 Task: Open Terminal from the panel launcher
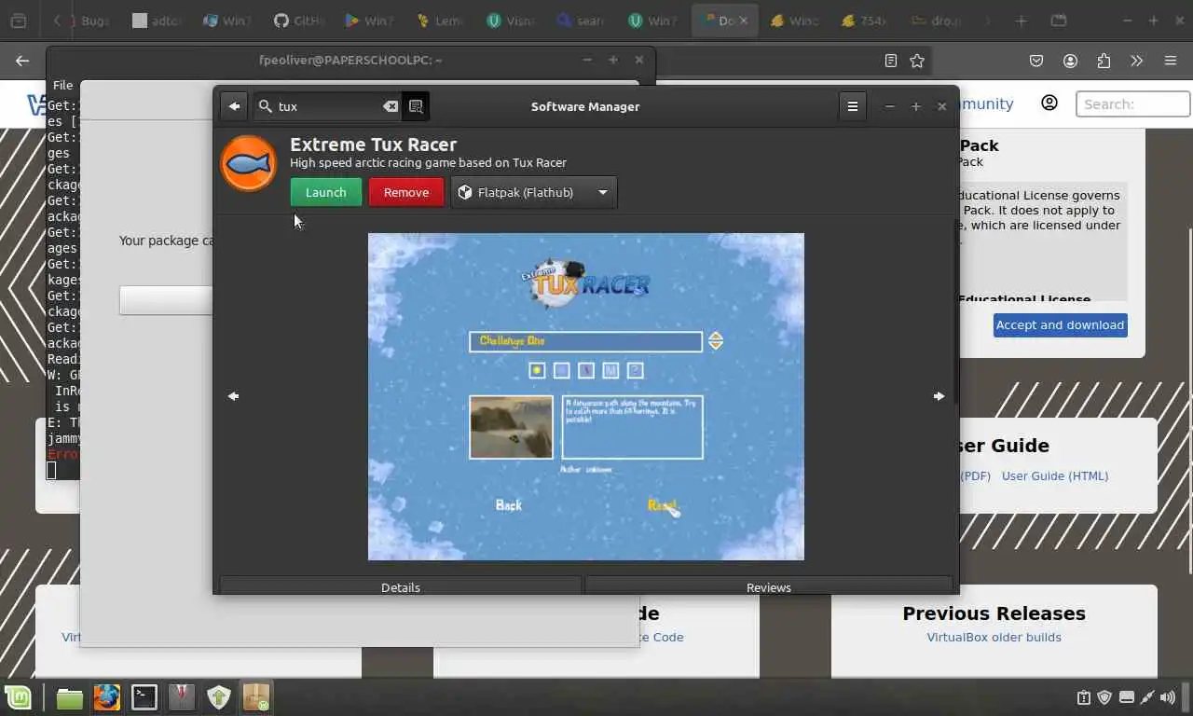coord(144,697)
